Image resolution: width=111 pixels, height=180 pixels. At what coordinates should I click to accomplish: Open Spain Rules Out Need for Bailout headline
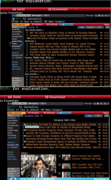pos(61,124)
